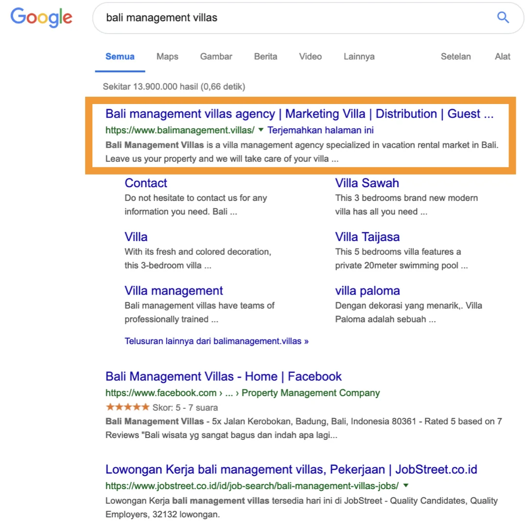
Task: Expand dropdown arrow beside balimanagement.villas URL
Action: click(261, 130)
